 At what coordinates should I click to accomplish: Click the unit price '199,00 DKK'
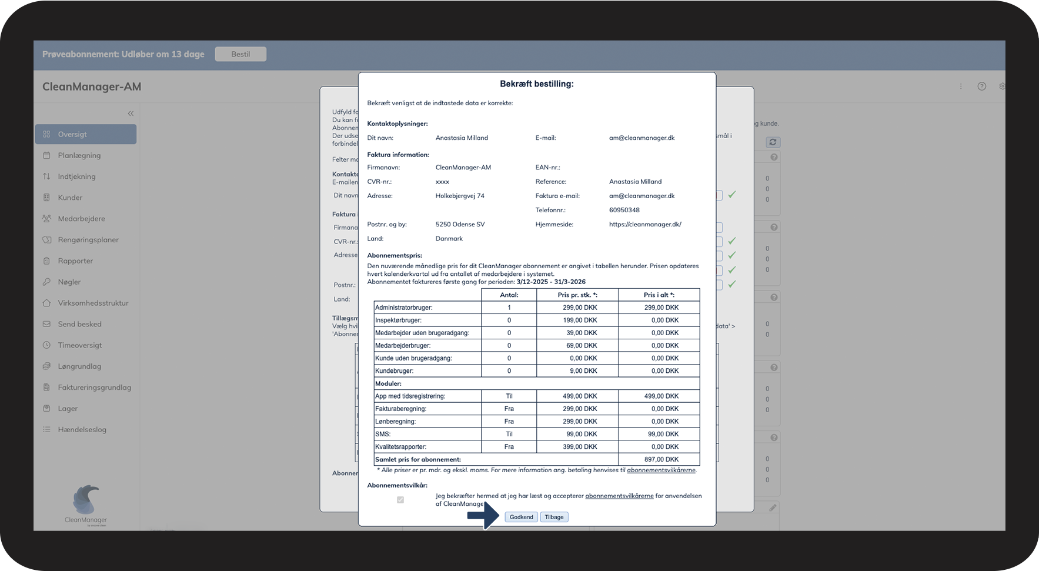pyautogui.click(x=580, y=320)
